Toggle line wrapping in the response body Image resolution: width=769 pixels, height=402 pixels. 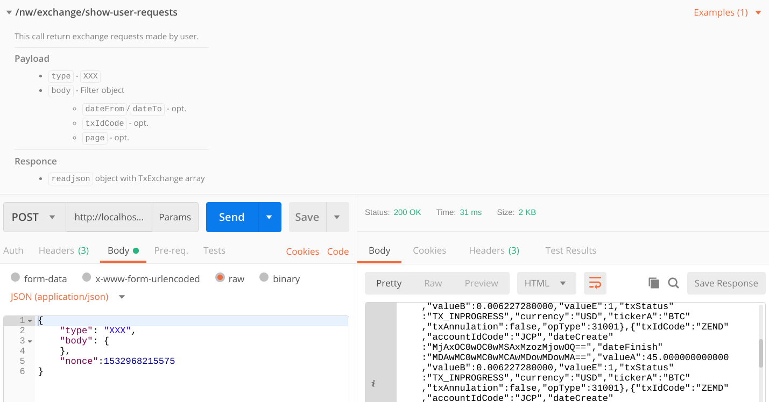(x=595, y=282)
